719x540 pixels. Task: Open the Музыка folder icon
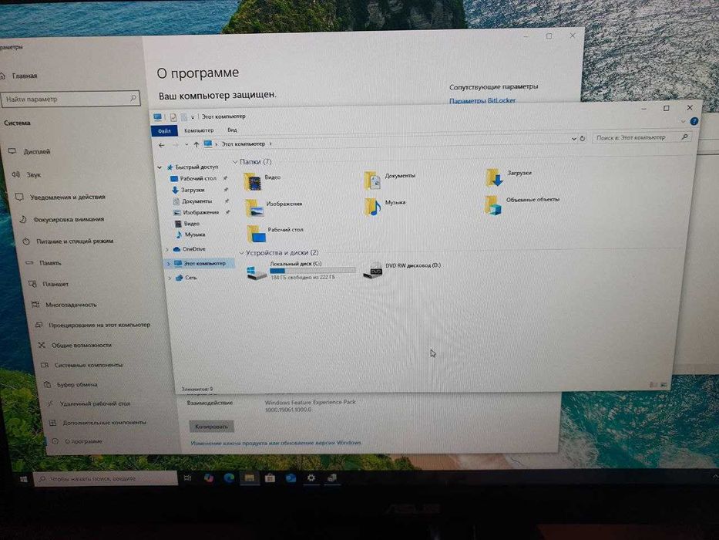click(x=372, y=207)
